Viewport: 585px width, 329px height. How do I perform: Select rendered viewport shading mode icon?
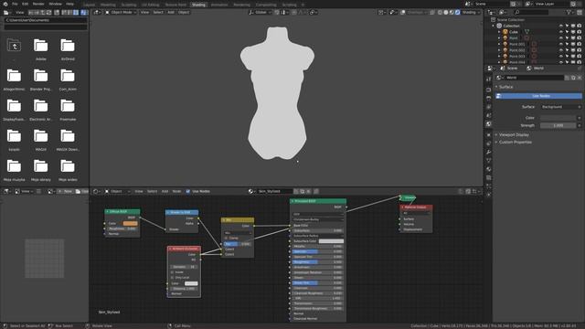pyautogui.click(x=457, y=12)
